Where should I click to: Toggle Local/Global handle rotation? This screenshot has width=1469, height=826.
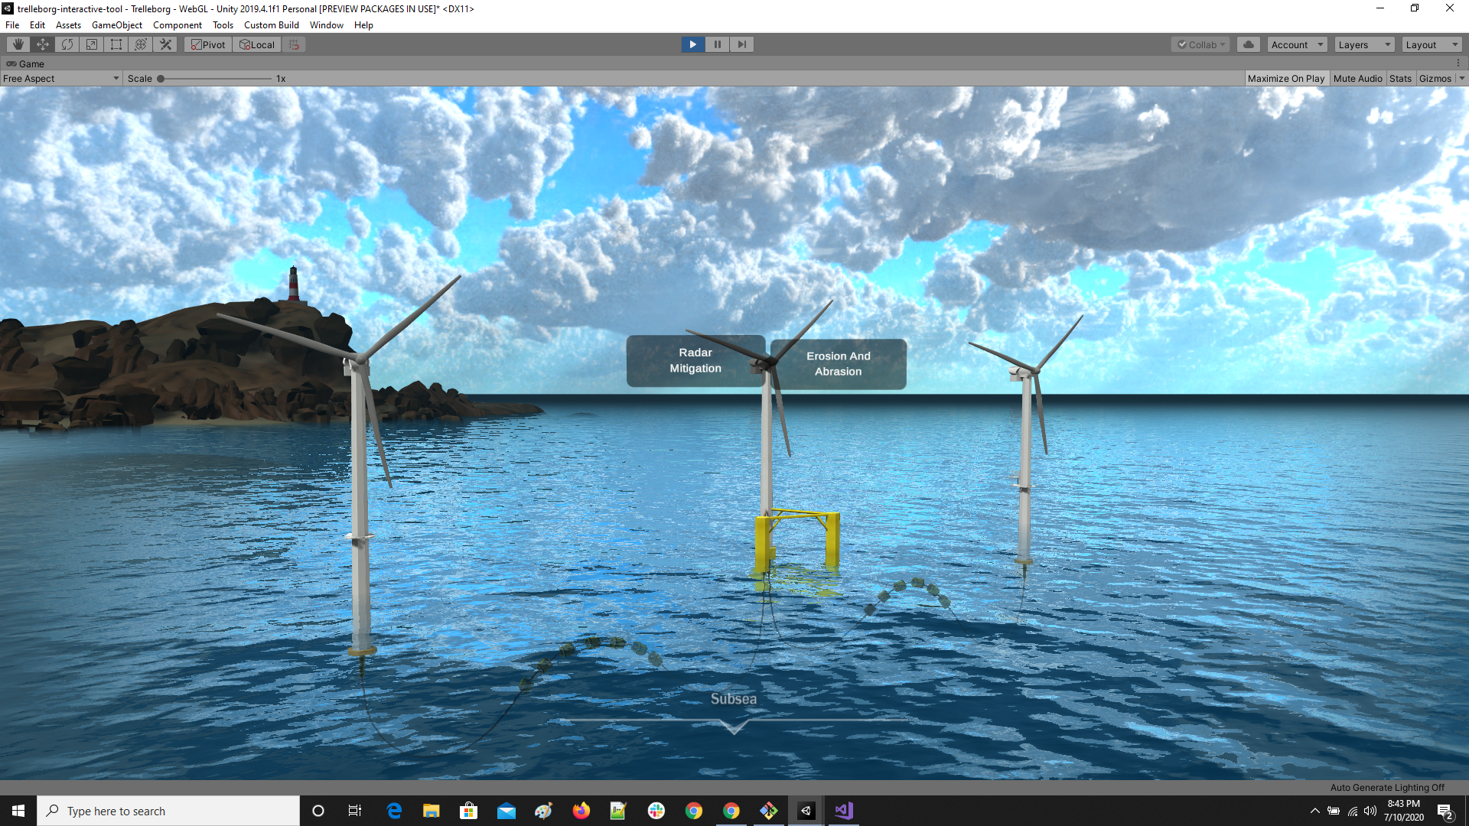click(x=257, y=44)
